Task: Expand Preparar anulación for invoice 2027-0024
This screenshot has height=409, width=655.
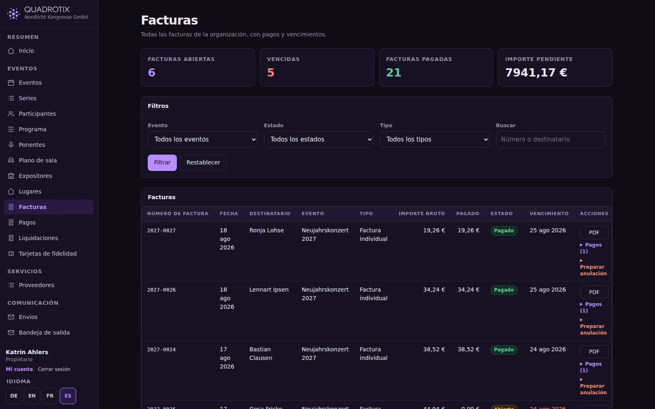Action: point(593,386)
